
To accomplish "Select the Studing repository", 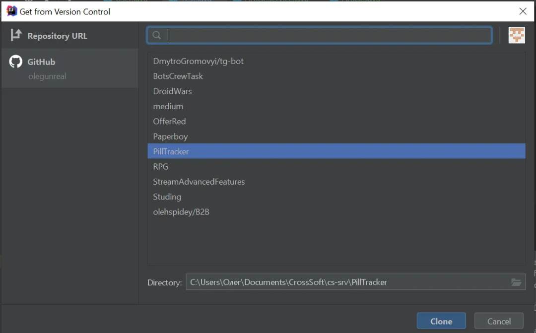I will (336, 197).
